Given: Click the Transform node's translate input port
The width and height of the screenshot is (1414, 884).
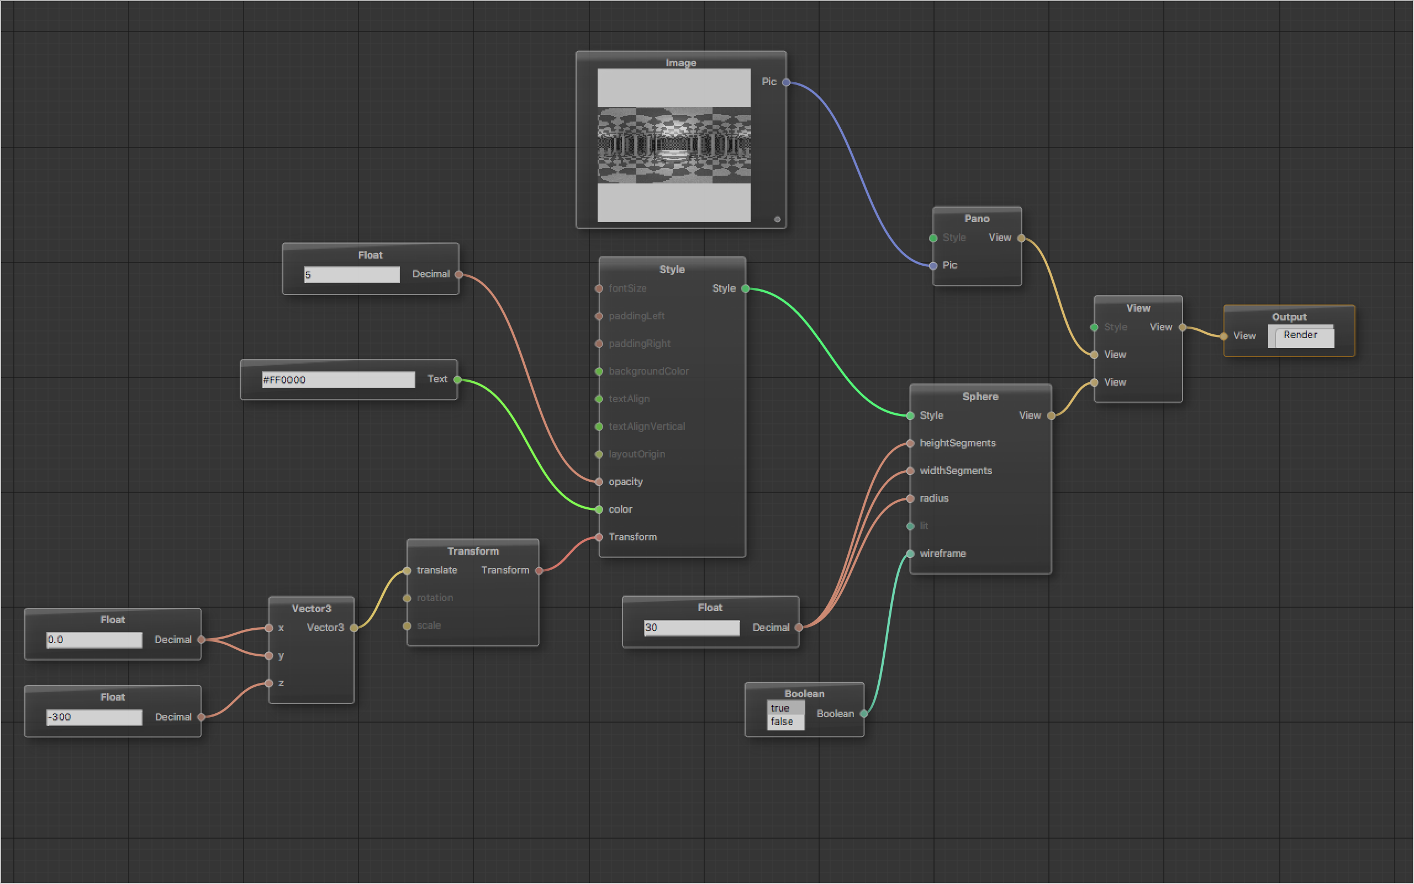Looking at the screenshot, I should click(407, 571).
